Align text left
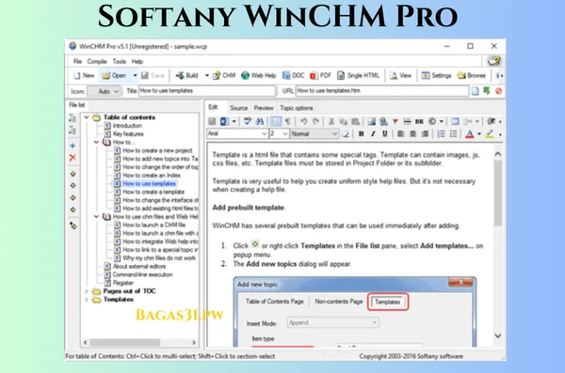Screen dimensions: 565x373 401,133
